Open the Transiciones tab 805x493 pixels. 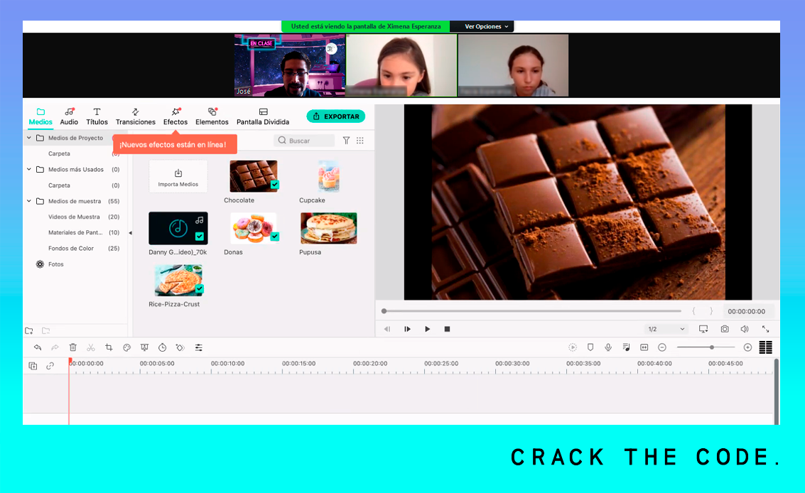[136, 117]
